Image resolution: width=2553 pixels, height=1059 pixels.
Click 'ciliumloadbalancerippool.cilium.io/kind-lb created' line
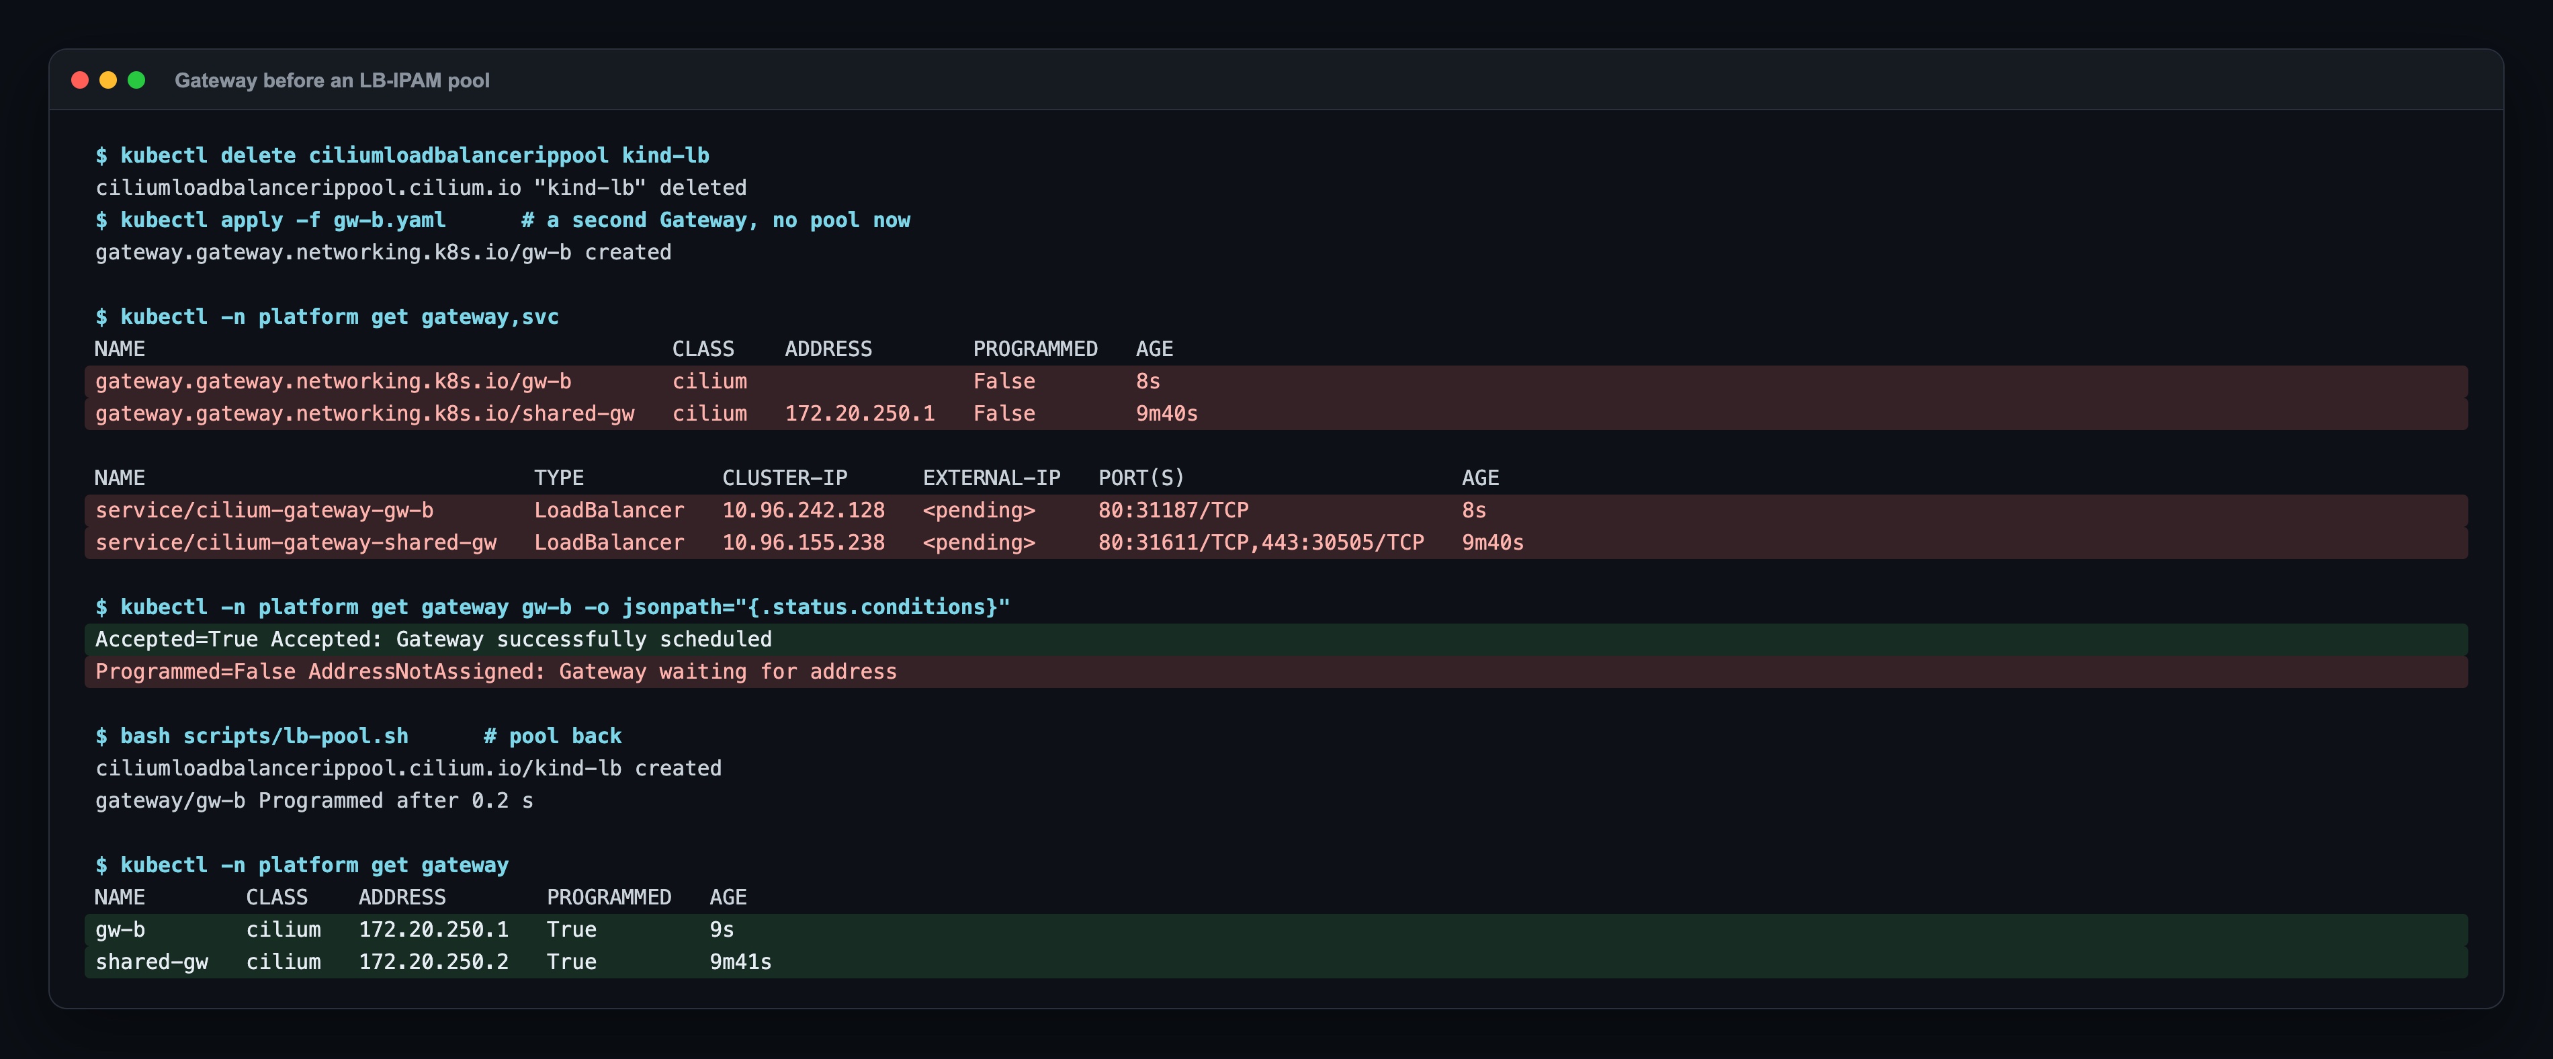click(408, 769)
